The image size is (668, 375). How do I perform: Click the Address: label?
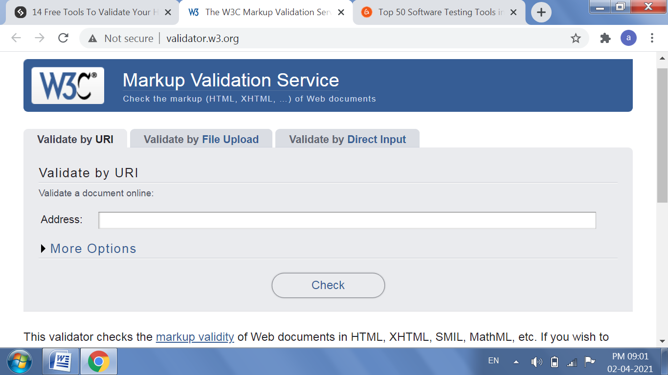(62, 220)
